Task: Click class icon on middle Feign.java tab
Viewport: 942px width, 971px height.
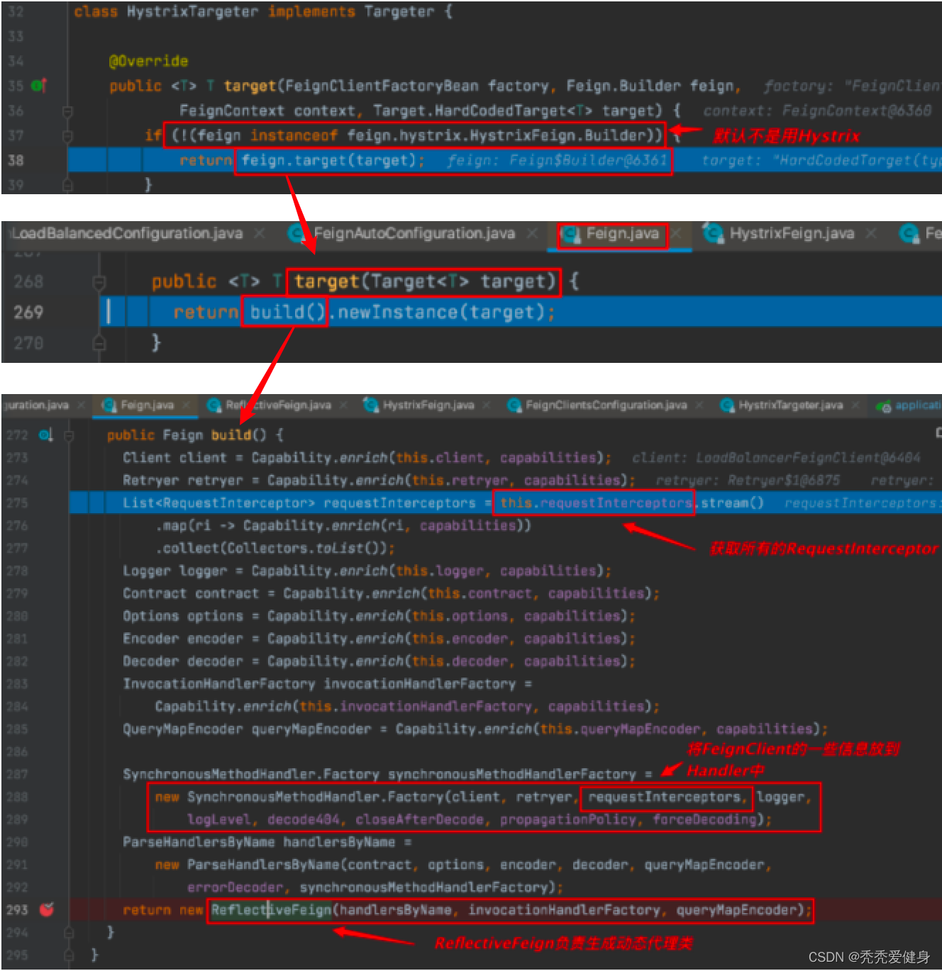Action: coord(571,233)
